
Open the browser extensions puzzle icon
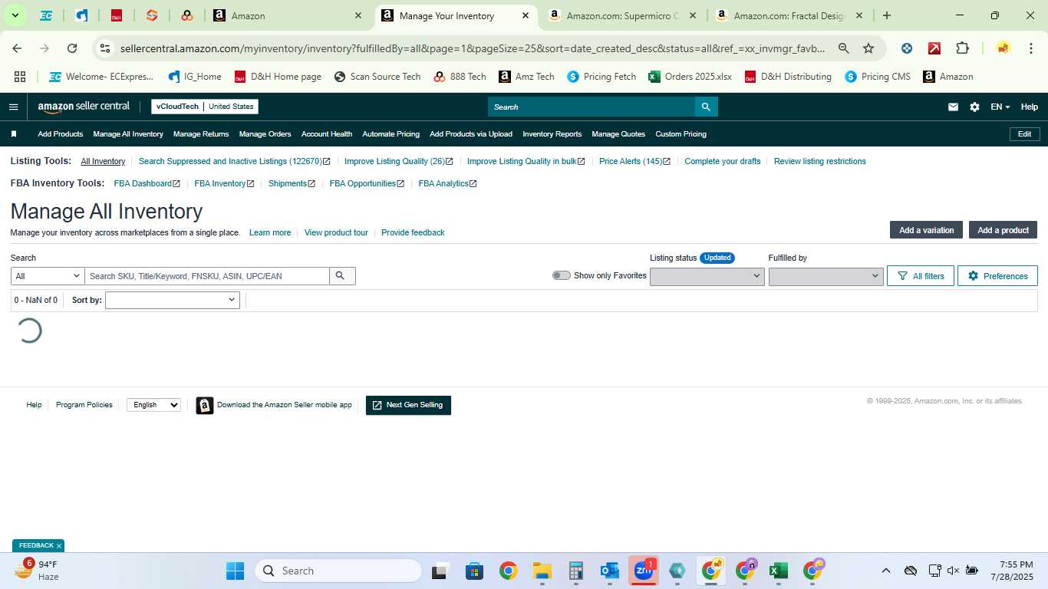(x=962, y=48)
